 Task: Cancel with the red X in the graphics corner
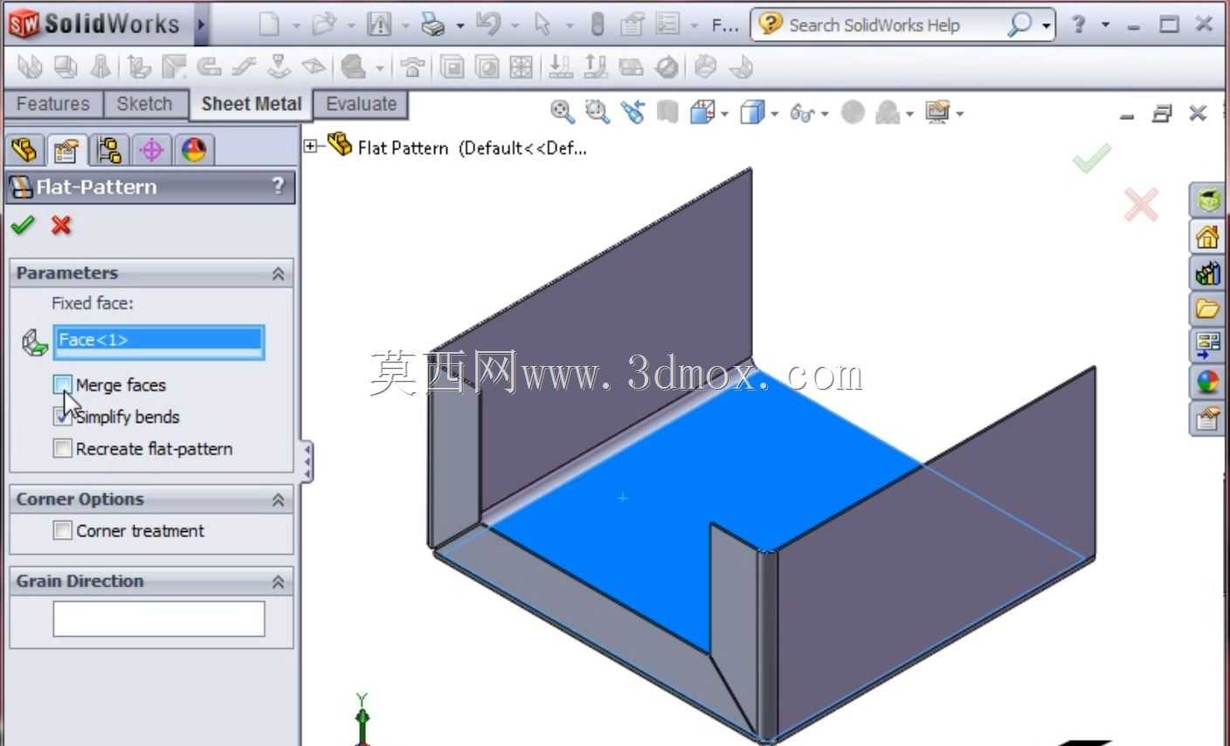[1142, 205]
